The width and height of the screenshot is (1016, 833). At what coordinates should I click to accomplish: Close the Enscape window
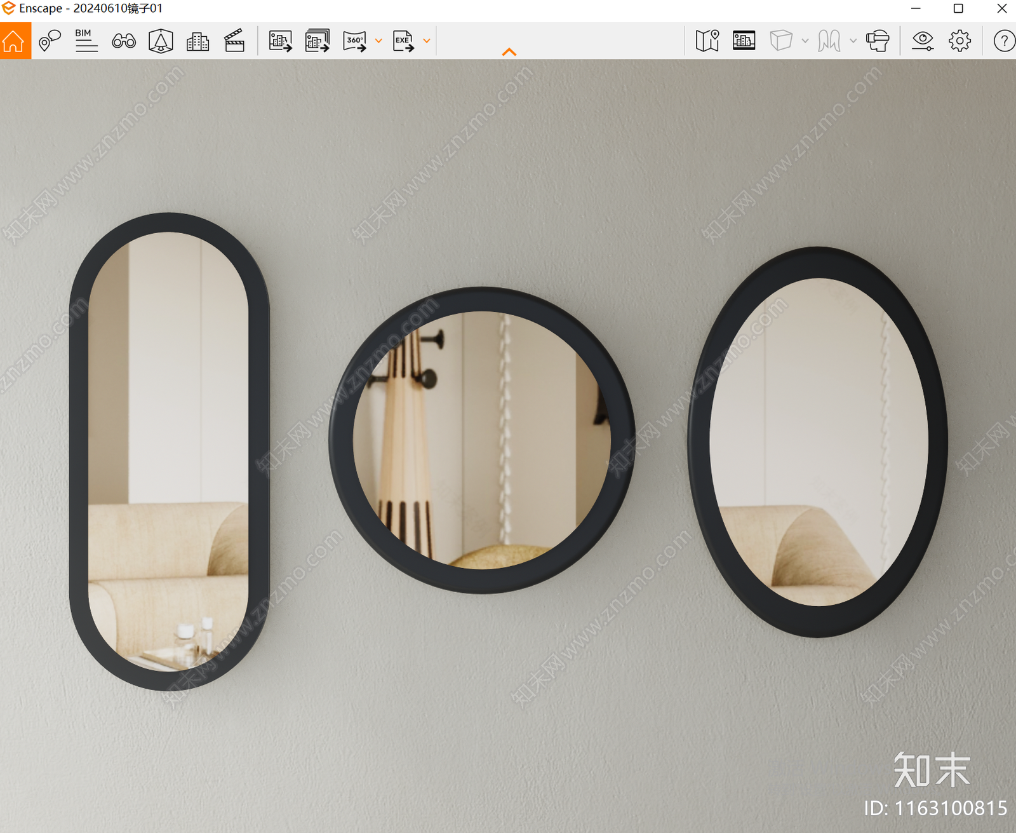coord(1002,8)
